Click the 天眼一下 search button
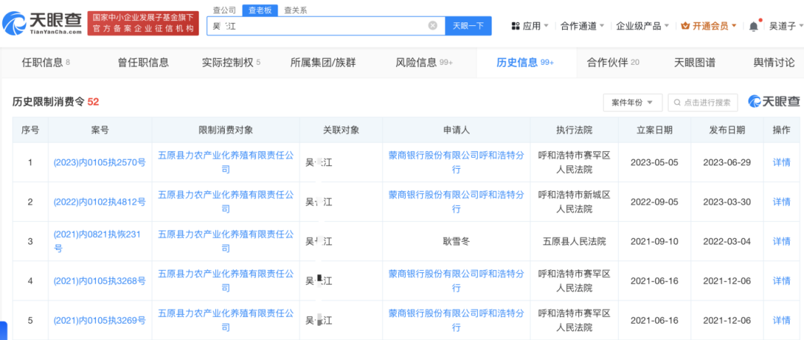The image size is (804, 340). point(468,25)
